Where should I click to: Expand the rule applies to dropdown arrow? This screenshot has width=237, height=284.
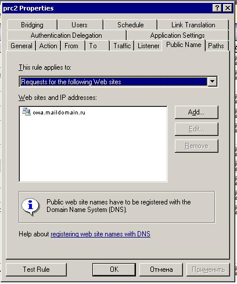tap(213, 81)
